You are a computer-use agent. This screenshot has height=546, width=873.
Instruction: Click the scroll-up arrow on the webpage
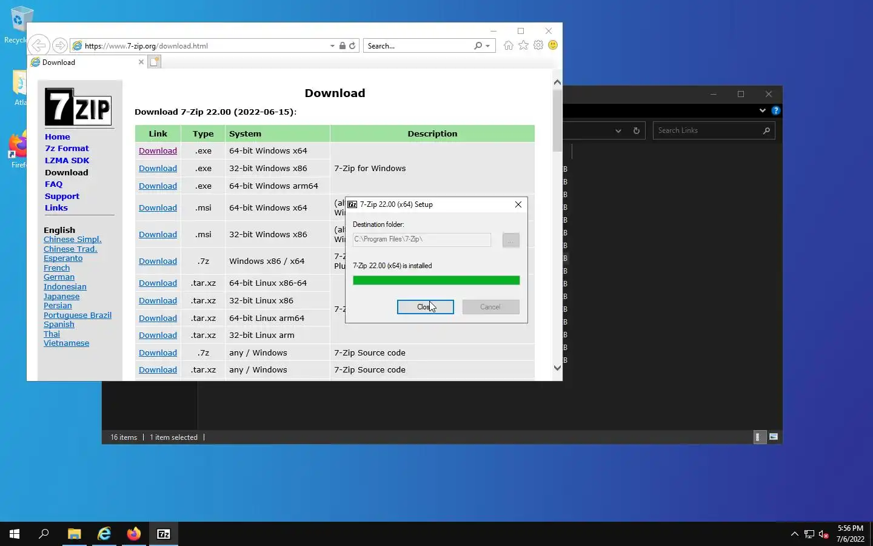[557, 82]
